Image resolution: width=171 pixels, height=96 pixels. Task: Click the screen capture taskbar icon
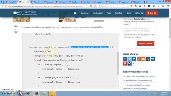coord(52,94)
